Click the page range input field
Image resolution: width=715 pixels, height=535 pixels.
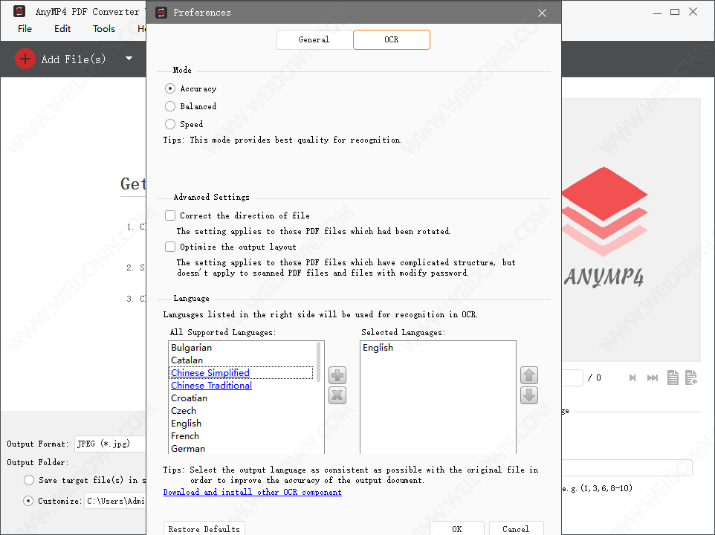627,468
